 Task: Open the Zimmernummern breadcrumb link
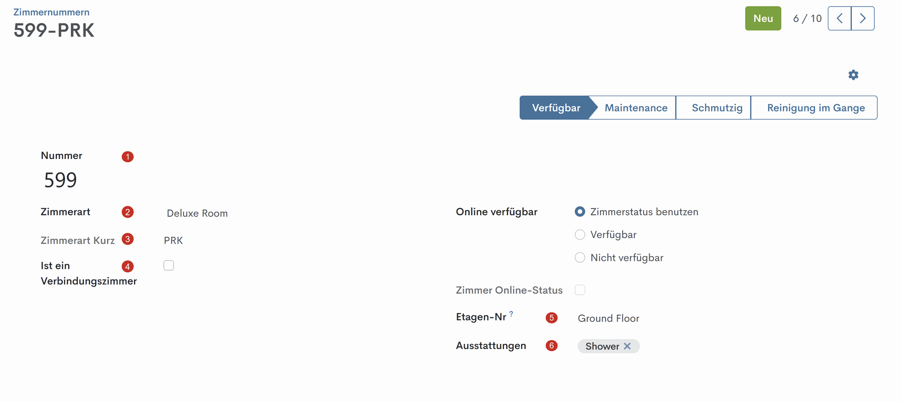click(x=51, y=12)
